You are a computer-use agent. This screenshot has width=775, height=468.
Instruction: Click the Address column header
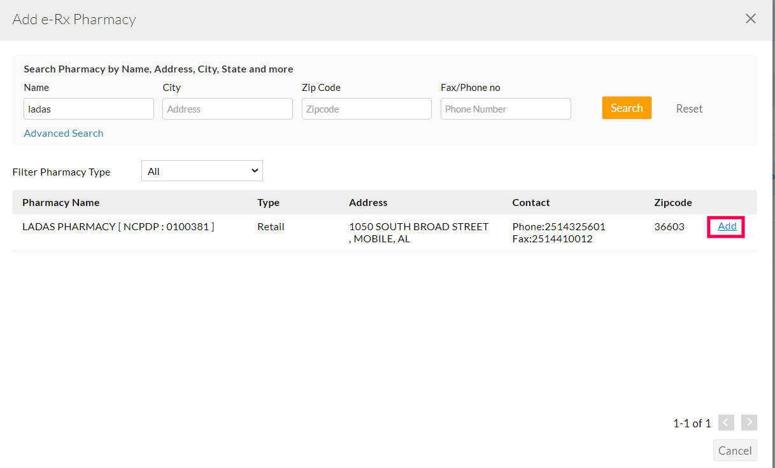point(368,203)
